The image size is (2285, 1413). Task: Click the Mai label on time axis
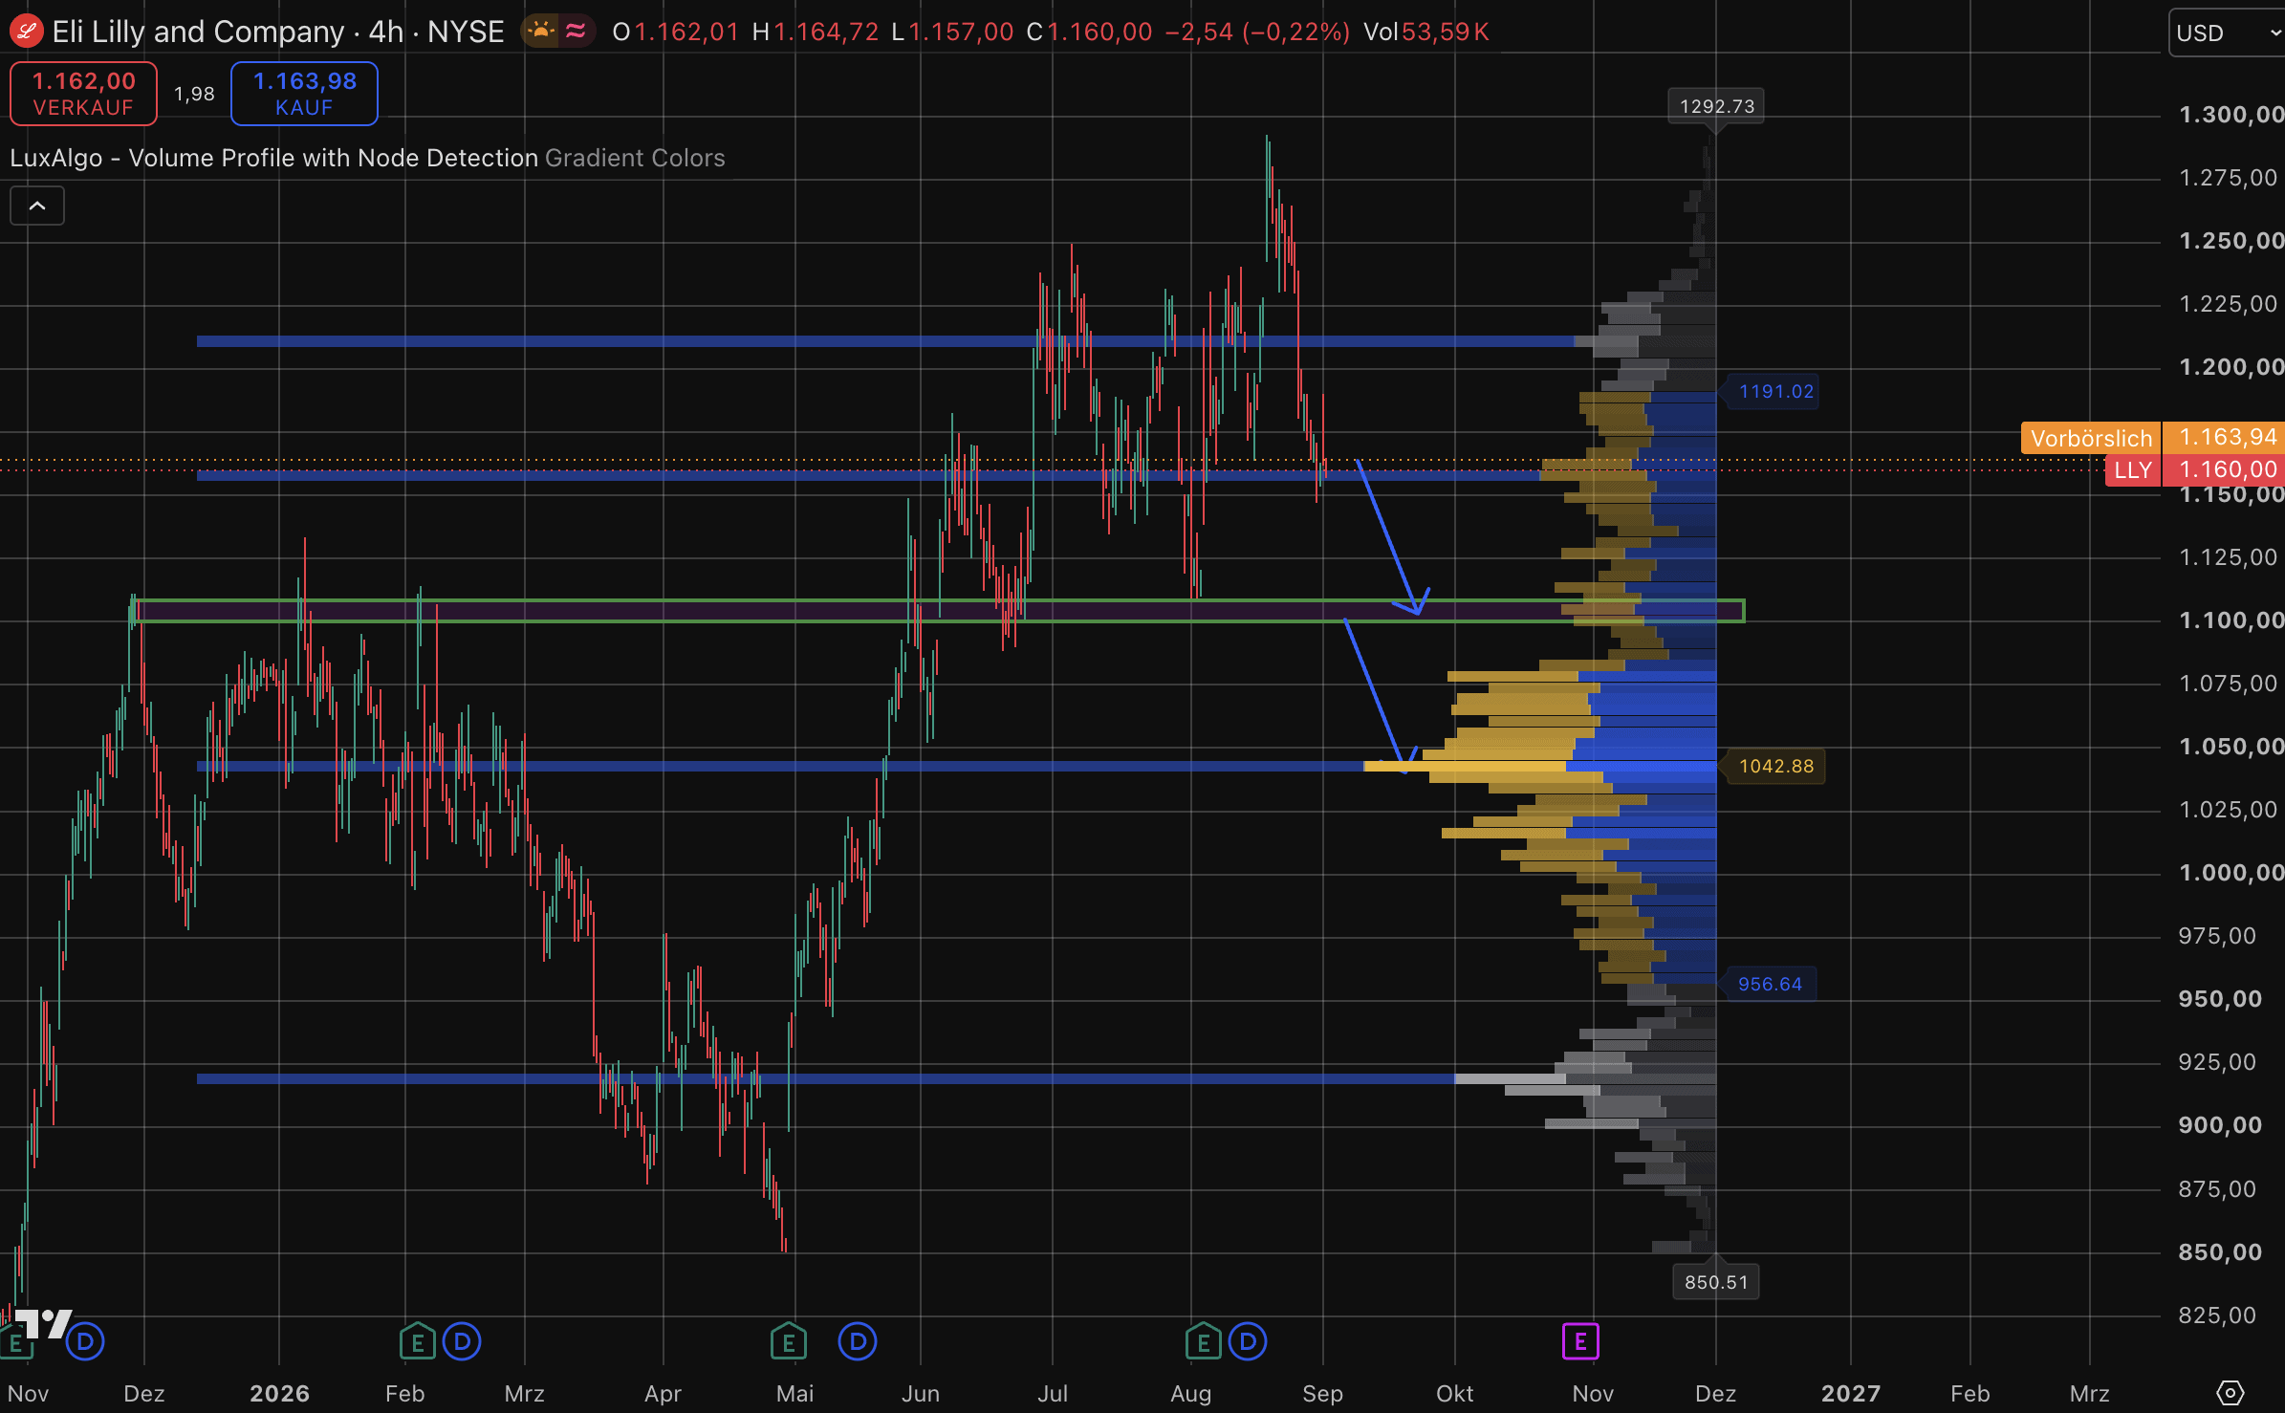(795, 1393)
